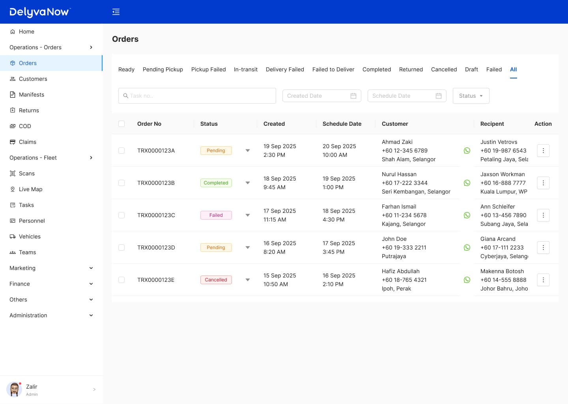Viewport: 568px width, 404px height.
Task: Open status dropdown for TRX0000123A
Action: [x=248, y=151]
